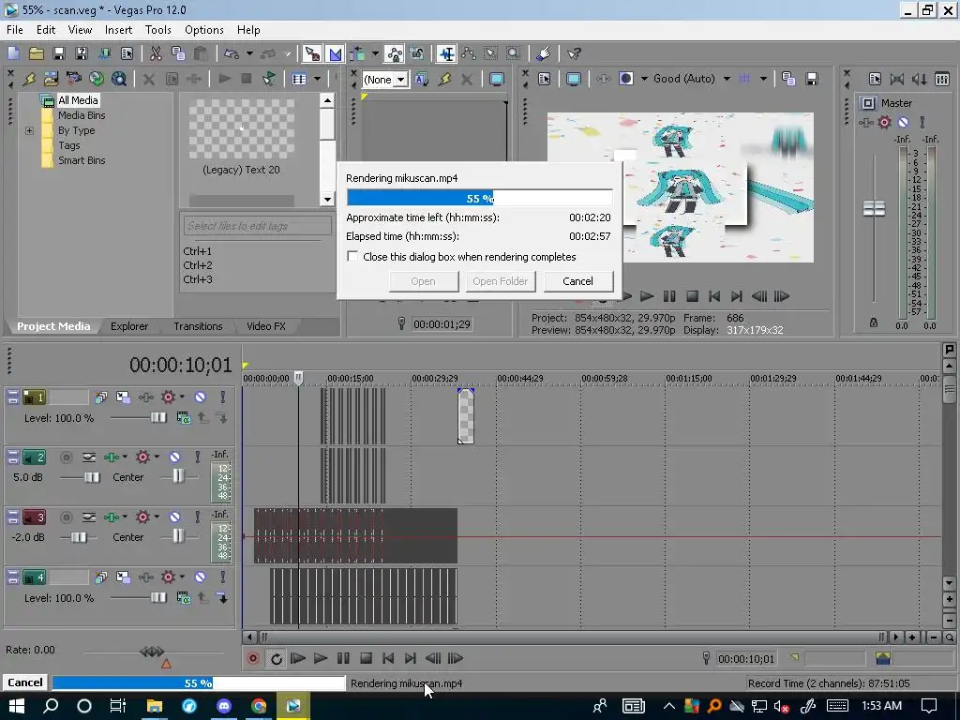Open the Views dropdown in Project Media toolbar
Screen dimensions: 960x720
tap(317, 79)
